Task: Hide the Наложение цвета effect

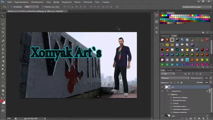Action: [x=171, y=106]
